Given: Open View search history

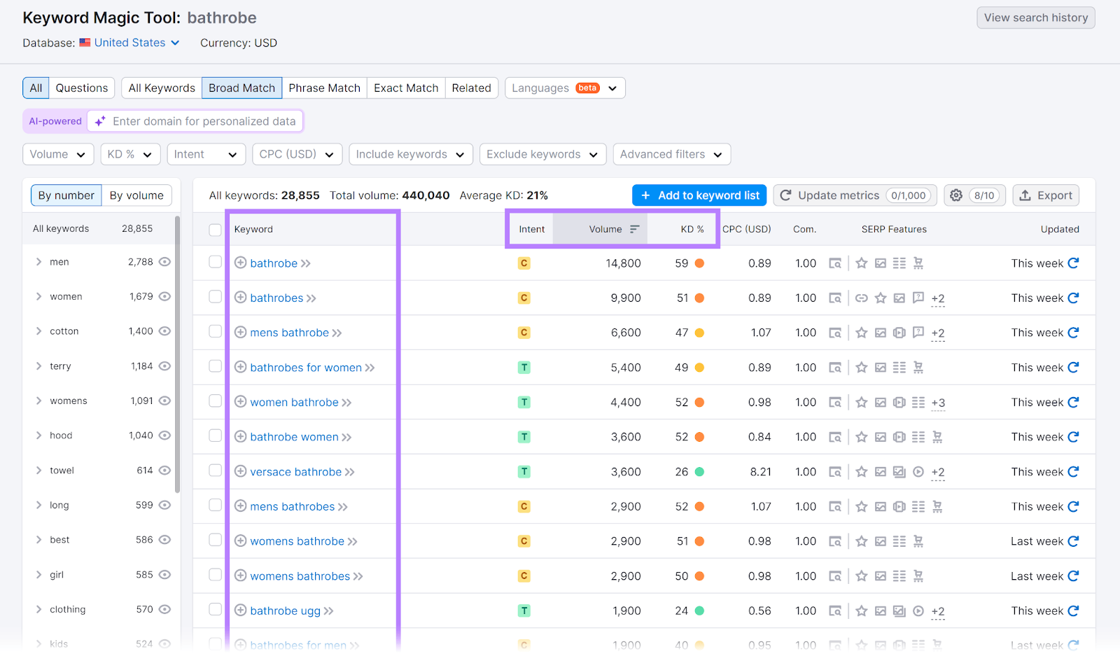Looking at the screenshot, I should pos(1035,18).
